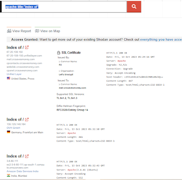Click 'Apache/2.4.41 (Ubuntu)' server line
The width and height of the screenshot is (182, 180).
point(77,170)
